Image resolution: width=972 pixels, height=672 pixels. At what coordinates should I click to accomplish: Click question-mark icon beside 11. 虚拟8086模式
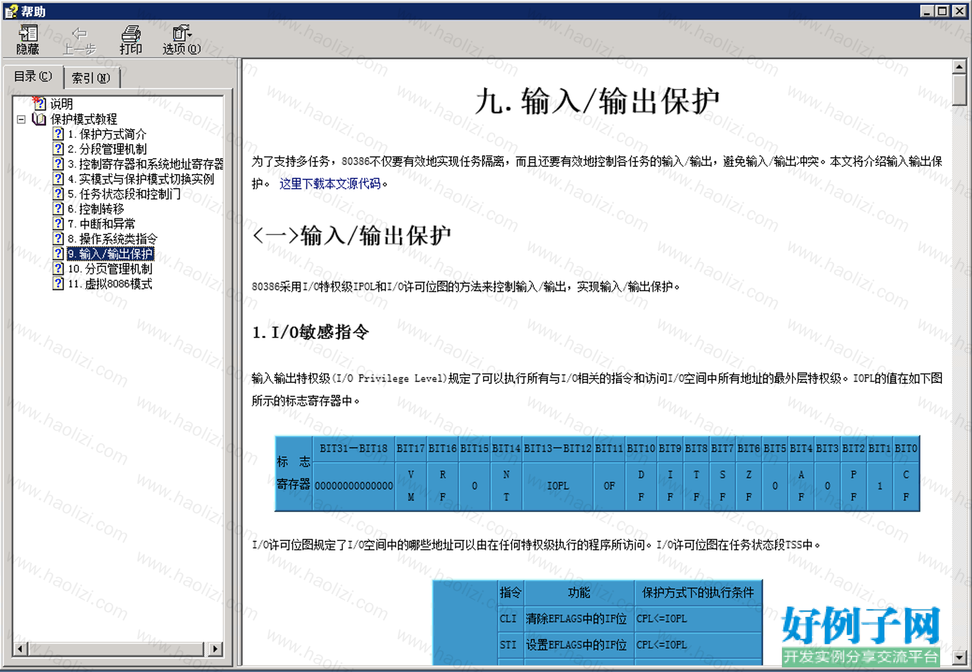click(58, 284)
